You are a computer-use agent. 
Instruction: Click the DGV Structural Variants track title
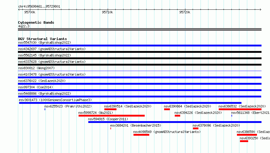coord(42,39)
